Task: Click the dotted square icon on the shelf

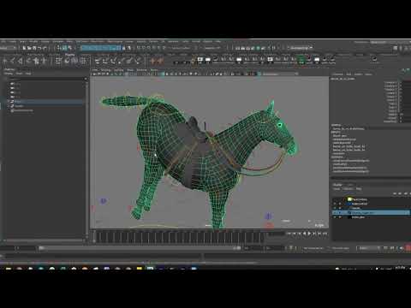Action: (58, 61)
